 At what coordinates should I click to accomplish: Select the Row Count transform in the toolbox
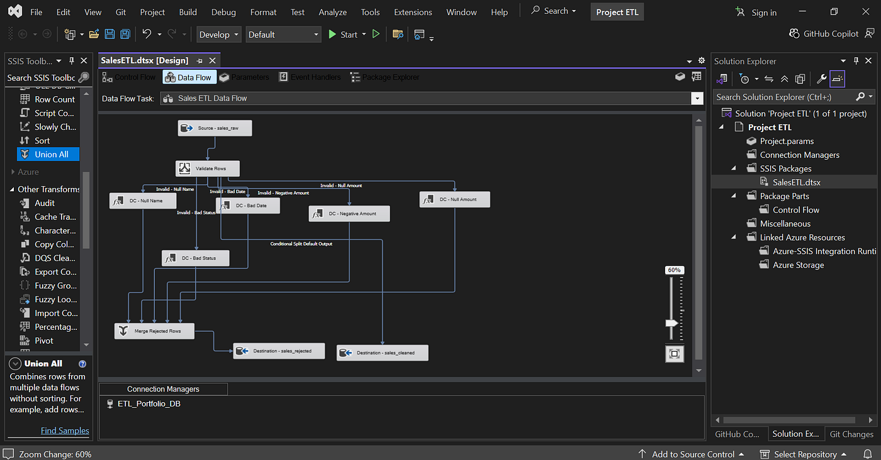click(47, 99)
